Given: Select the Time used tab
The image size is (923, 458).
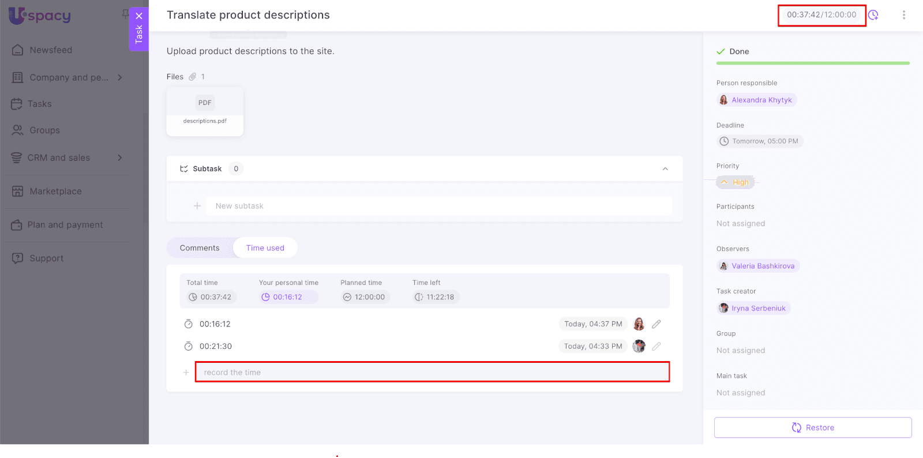Looking at the screenshot, I should [x=265, y=248].
